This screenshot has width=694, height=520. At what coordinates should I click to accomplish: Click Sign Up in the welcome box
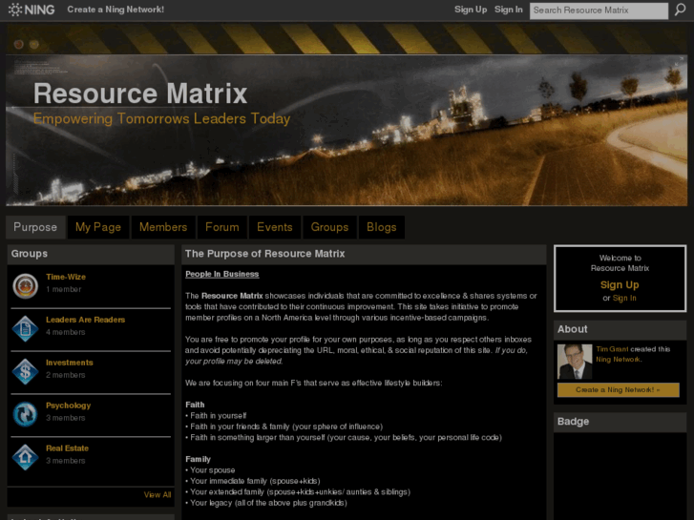pos(620,284)
